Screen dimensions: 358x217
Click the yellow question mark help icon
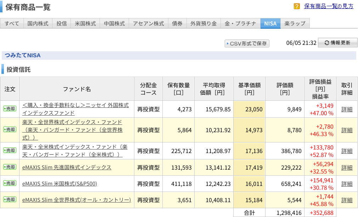tap(297, 6)
